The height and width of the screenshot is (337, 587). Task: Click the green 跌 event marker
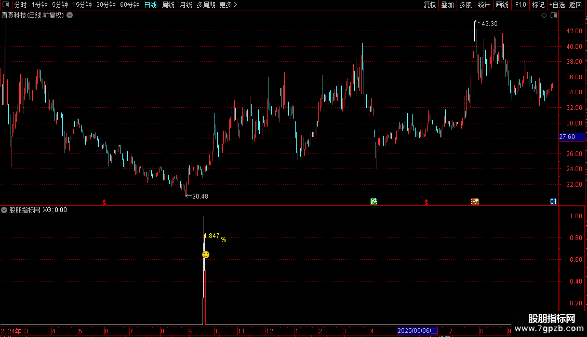tap(373, 201)
